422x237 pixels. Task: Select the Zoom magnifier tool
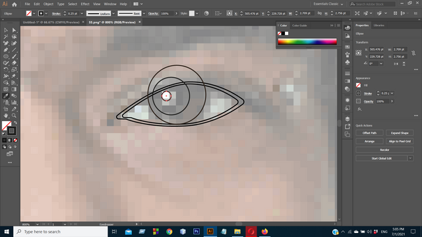click(x=14, y=116)
